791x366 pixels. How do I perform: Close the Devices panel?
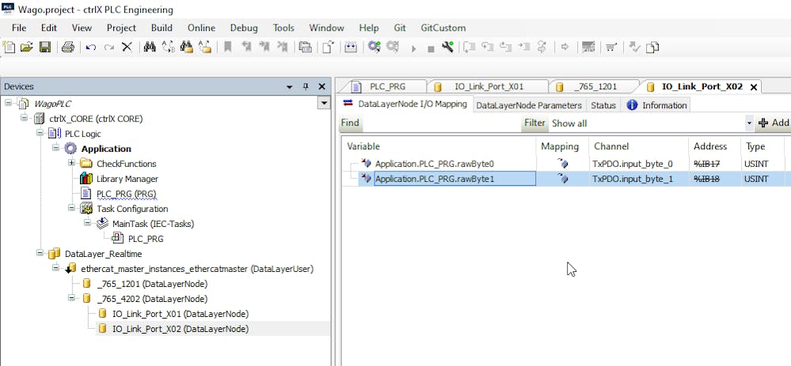click(321, 87)
